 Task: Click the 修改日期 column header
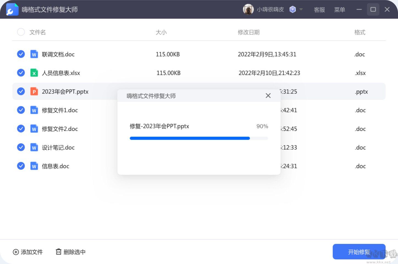coord(249,32)
